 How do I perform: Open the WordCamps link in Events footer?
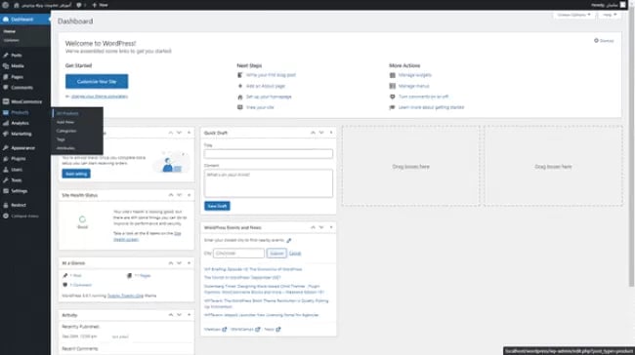245,330
